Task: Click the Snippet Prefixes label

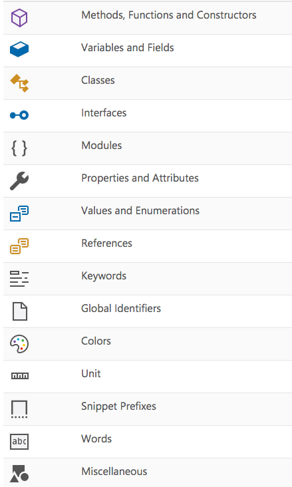Action: pyautogui.click(x=118, y=406)
